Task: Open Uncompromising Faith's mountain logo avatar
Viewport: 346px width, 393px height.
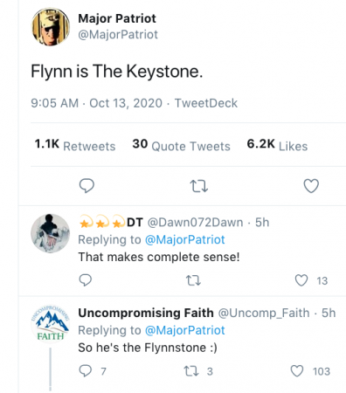Action: [x=51, y=324]
